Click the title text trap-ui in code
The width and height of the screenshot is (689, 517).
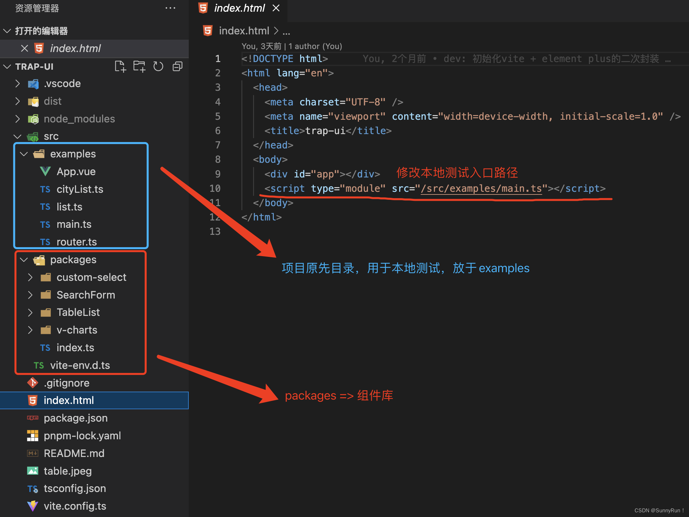[x=325, y=131]
